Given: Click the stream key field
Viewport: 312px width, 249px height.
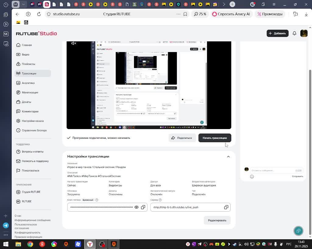Looking at the screenshot, I should click(107, 207).
